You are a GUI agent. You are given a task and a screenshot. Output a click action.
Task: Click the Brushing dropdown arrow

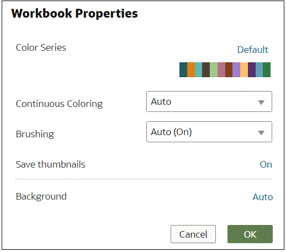[x=261, y=132]
